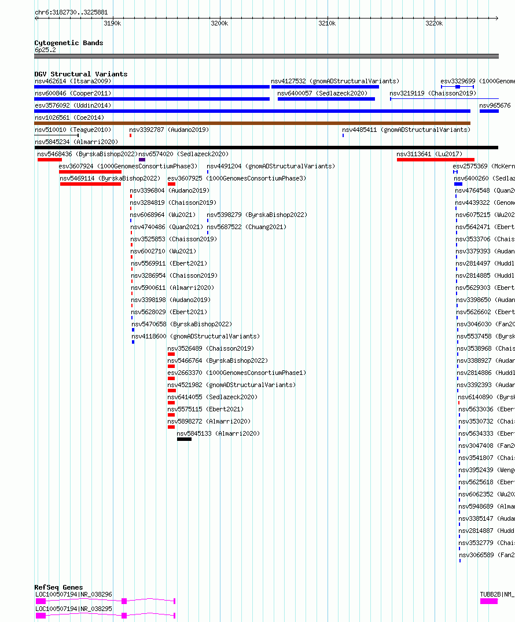Click the chr6:3182730..3225881 region label

71,12
